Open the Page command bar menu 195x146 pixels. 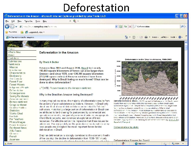pos(155,37)
